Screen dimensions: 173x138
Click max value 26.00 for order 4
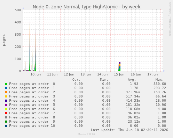point(161,101)
